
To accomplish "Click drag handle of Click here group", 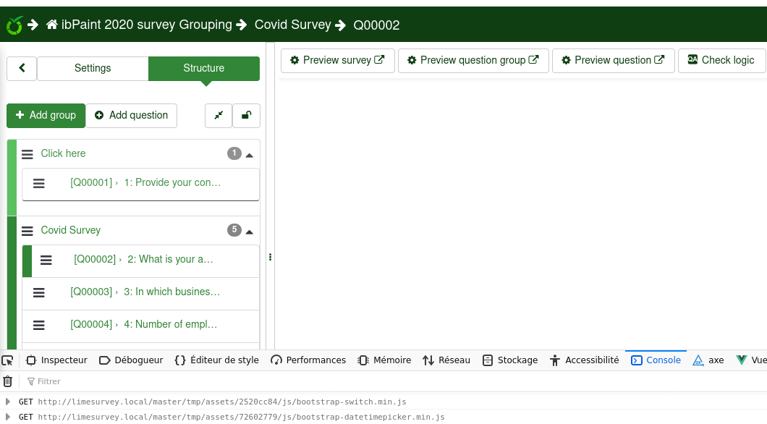I will [x=27, y=154].
